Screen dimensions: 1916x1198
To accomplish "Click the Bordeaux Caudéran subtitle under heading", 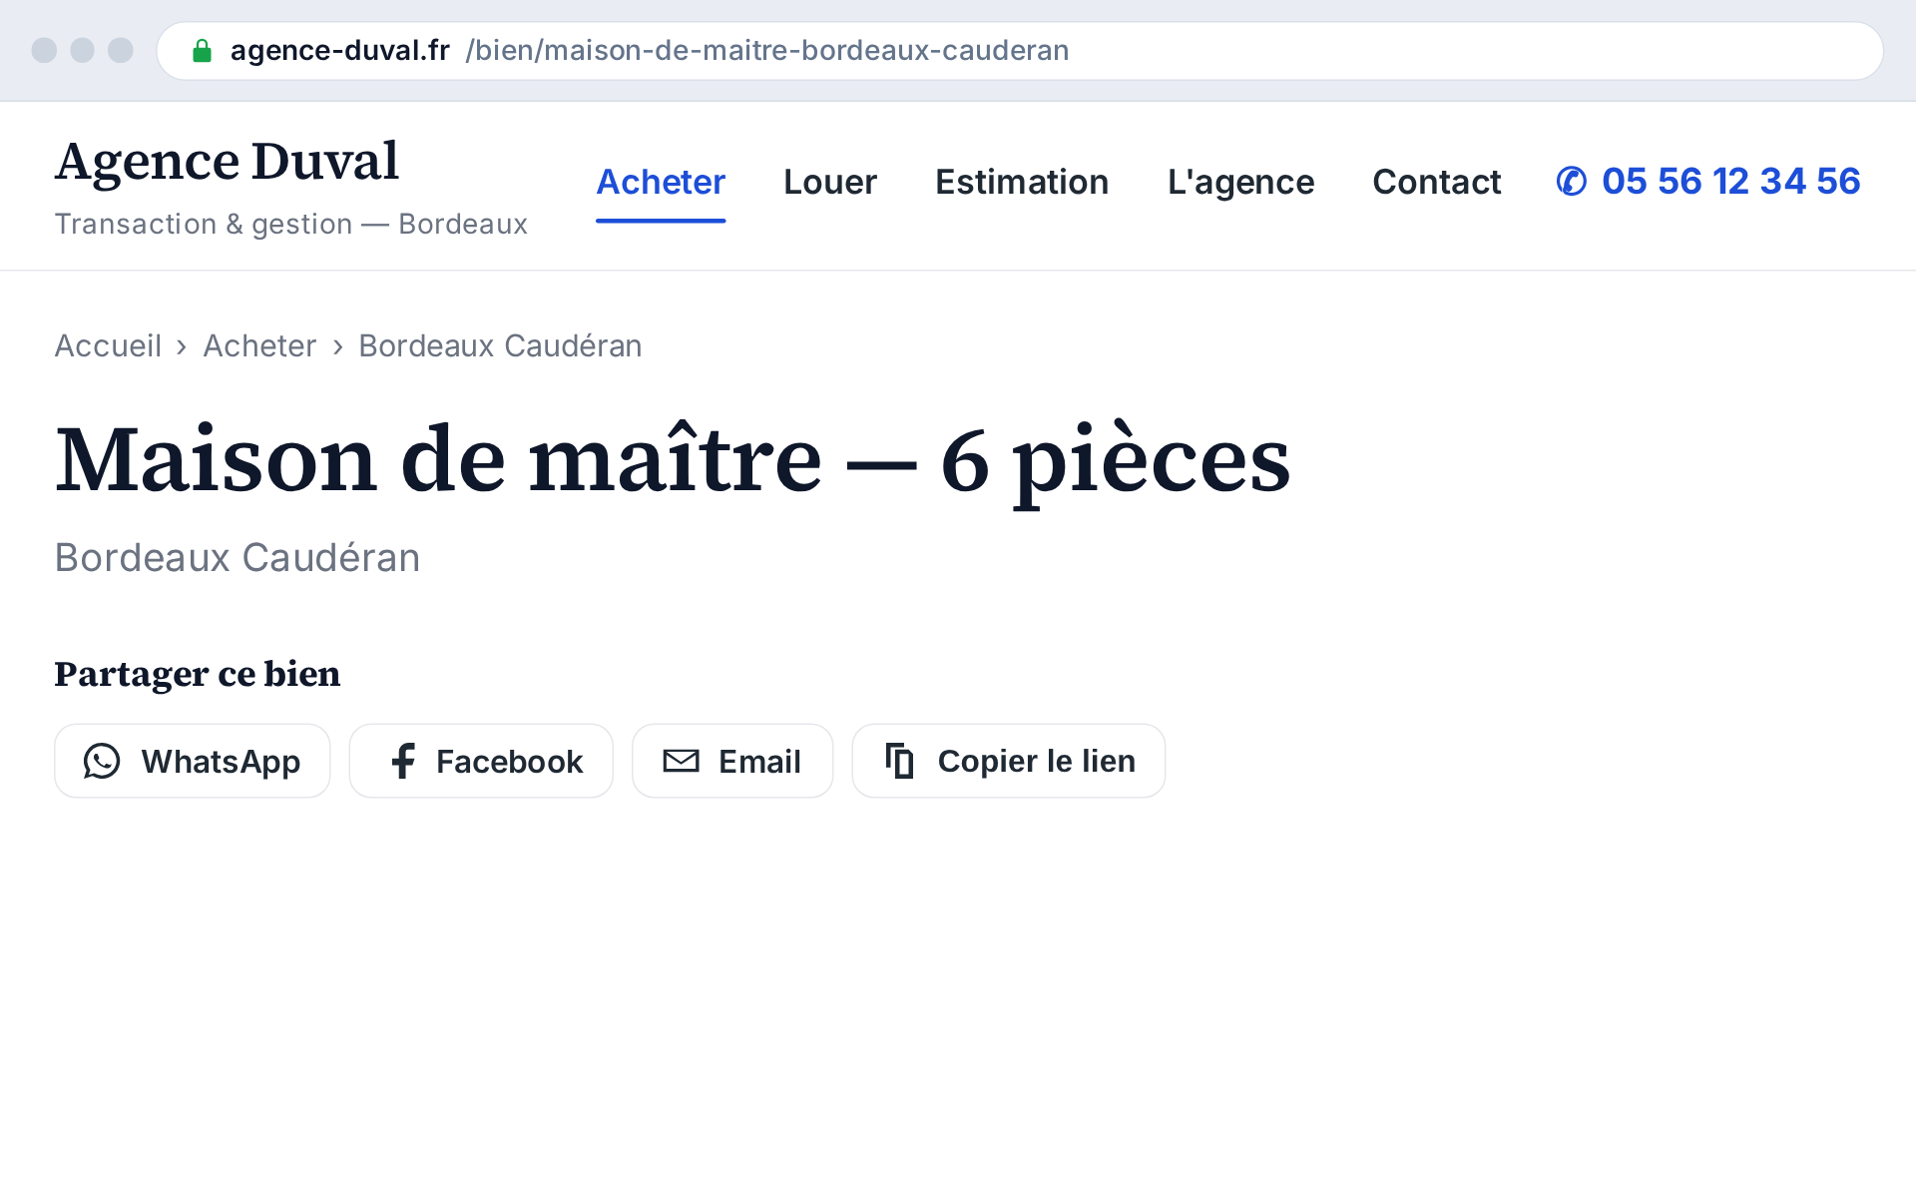I will pyautogui.click(x=238, y=557).
